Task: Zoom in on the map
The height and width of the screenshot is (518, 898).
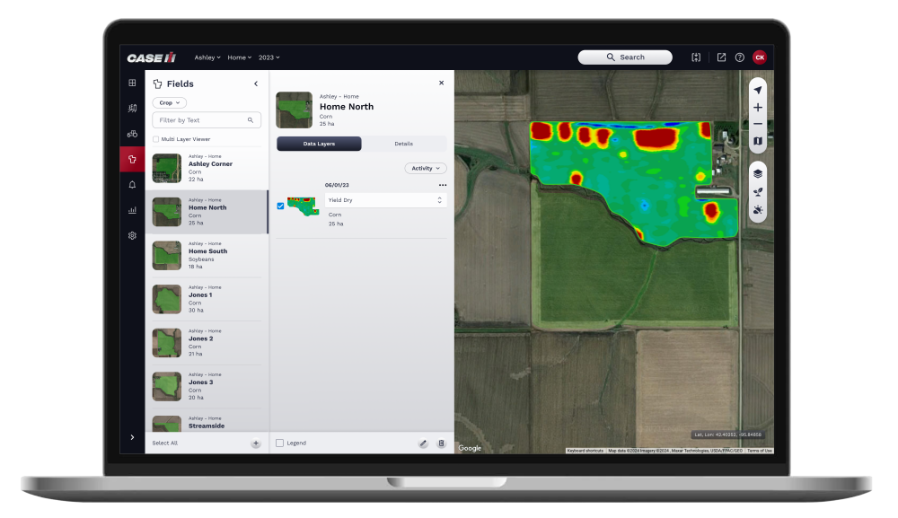Action: point(758,107)
